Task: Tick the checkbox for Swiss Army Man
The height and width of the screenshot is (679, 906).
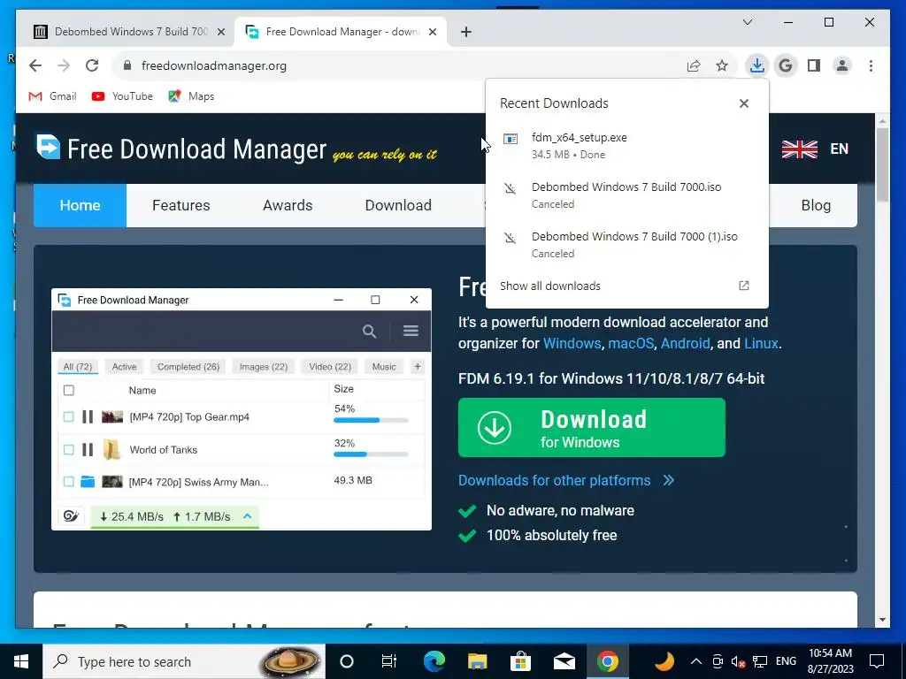Action: pos(69,482)
